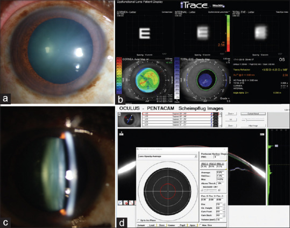Viewport: 290px width, 228px height.
Task: Click the blue measurement tool icon
Action: click(x=120, y=203)
